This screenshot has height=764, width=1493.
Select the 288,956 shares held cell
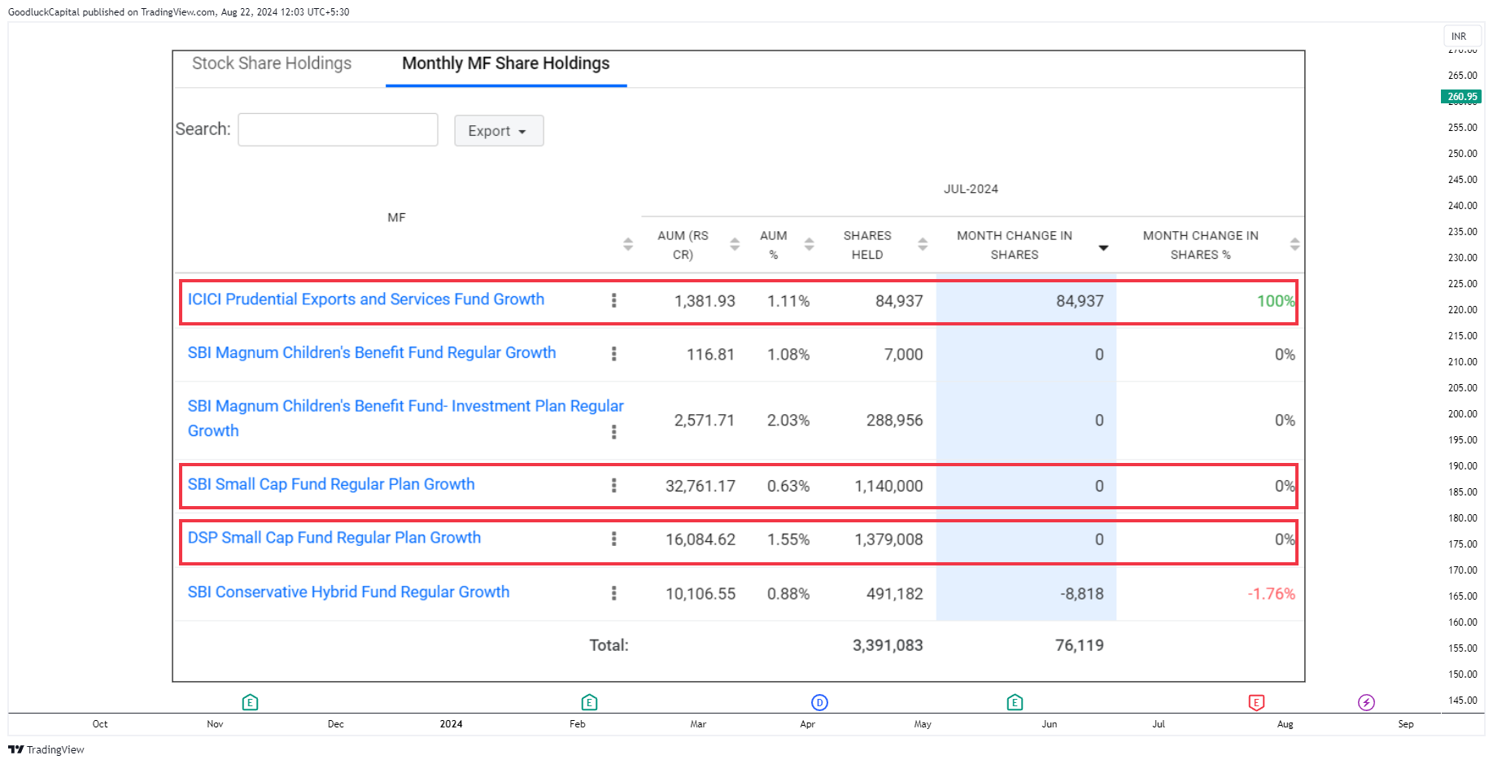point(895,421)
